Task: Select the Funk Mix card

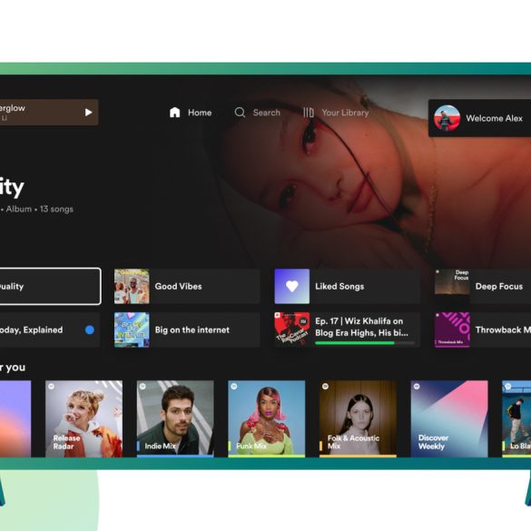Action: pyautogui.click(x=267, y=419)
